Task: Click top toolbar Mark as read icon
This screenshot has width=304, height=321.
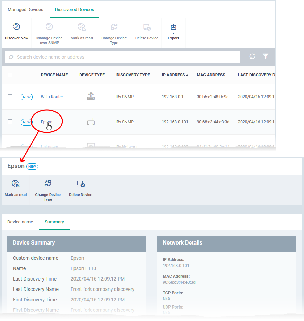Action: click(x=82, y=27)
